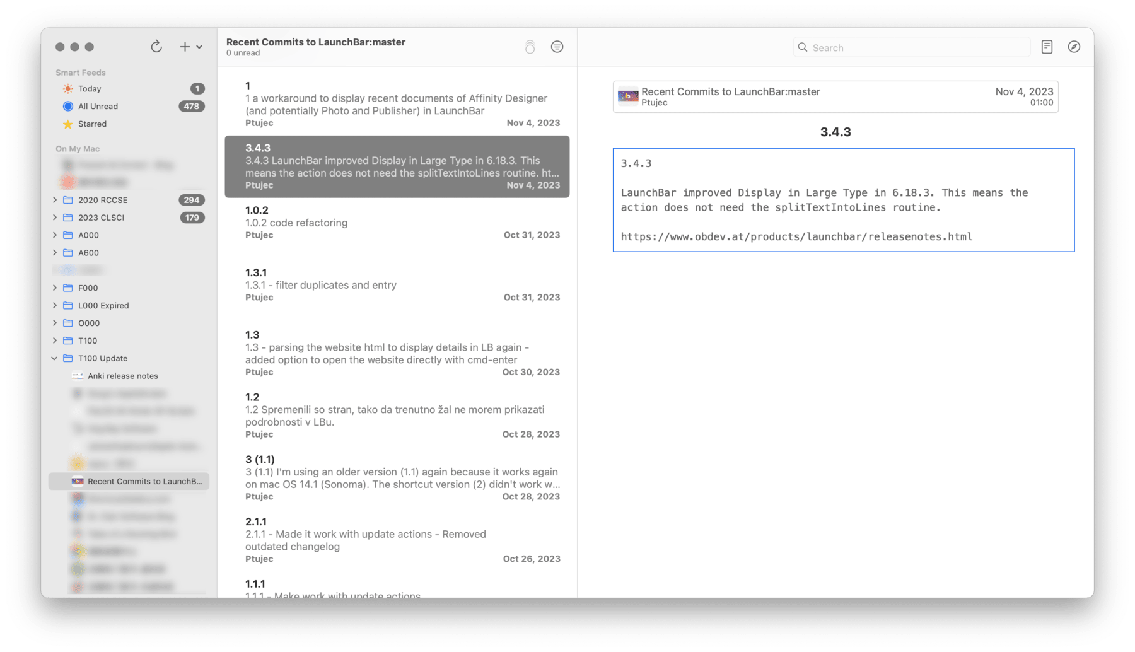The height and width of the screenshot is (652, 1135).
Task: Expand the A600 folder
Action: coord(55,253)
